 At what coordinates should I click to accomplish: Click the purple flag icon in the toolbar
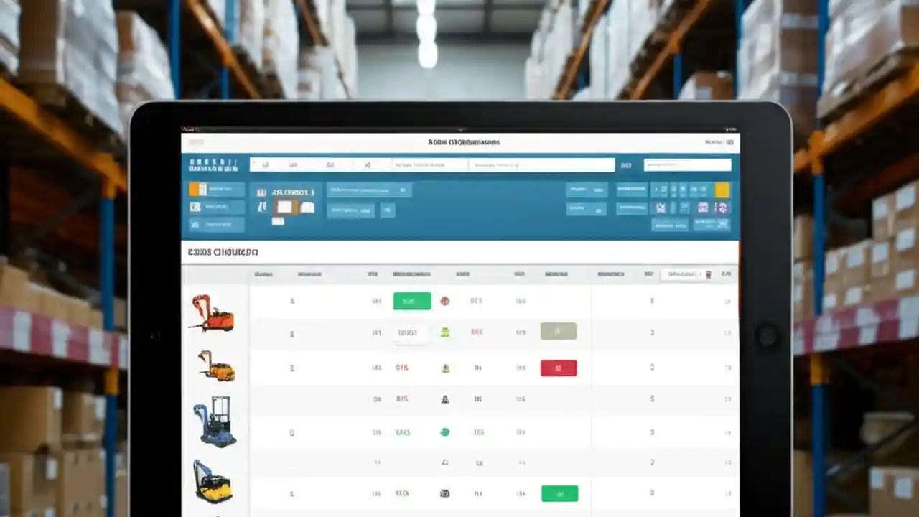click(x=721, y=208)
